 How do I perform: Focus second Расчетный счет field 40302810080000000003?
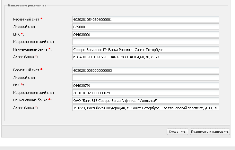coord(146,71)
